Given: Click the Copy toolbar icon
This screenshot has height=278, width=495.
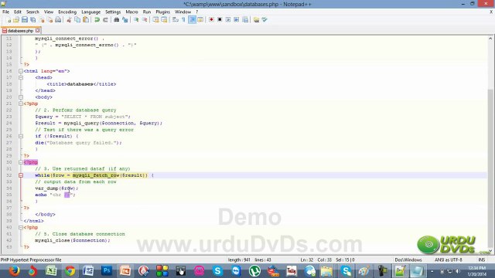Looking at the screenshot, I should (77, 20).
